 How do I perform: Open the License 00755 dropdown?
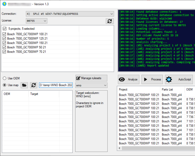(37, 21)
